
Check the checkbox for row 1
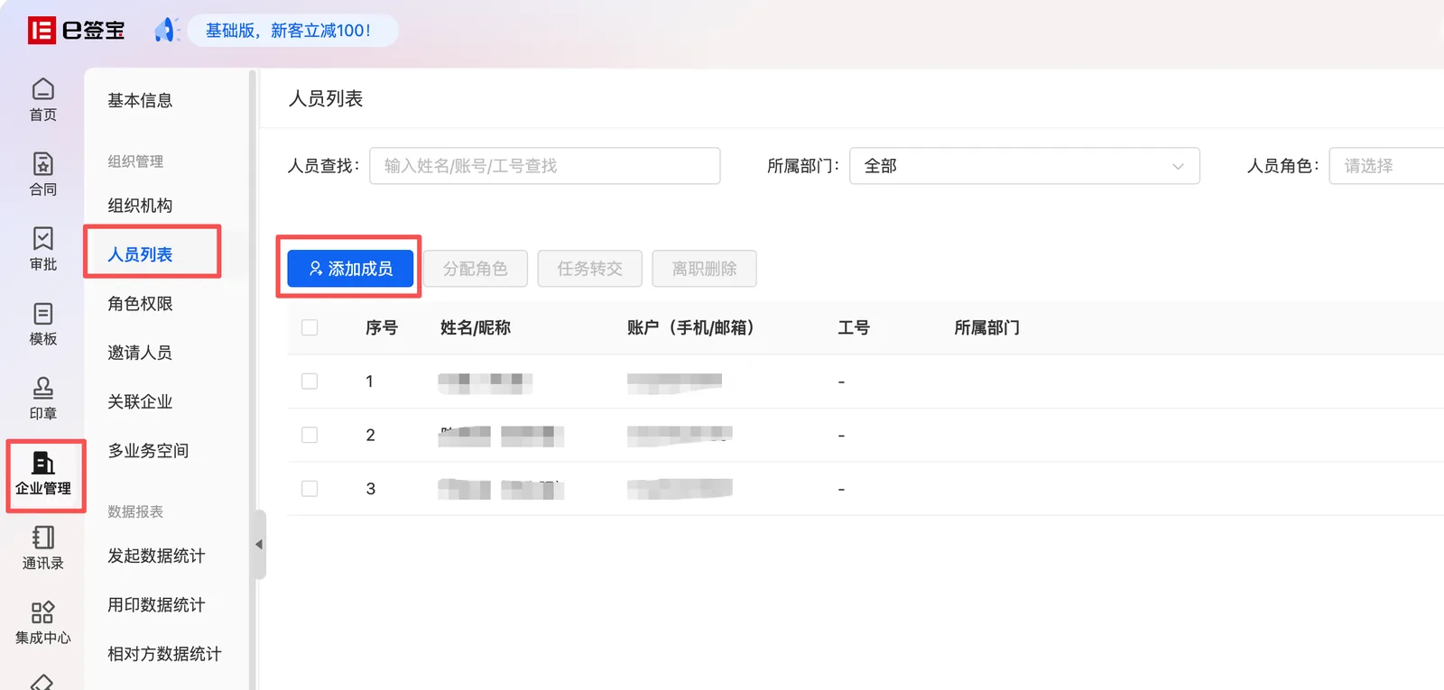point(310,382)
